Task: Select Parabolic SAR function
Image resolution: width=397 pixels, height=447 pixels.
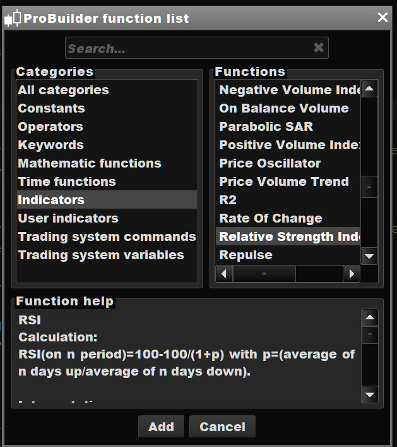Action: coord(266,126)
